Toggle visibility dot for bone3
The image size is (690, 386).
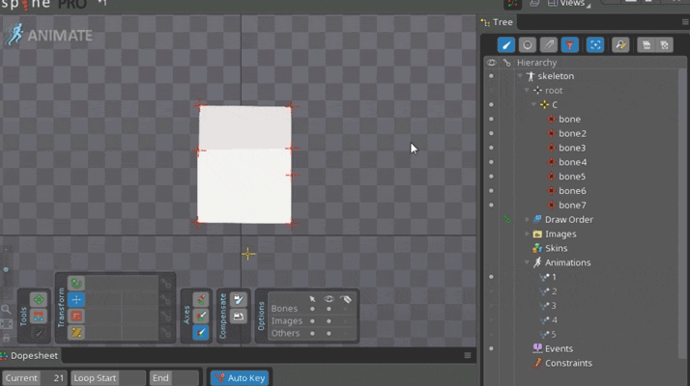pyautogui.click(x=491, y=148)
